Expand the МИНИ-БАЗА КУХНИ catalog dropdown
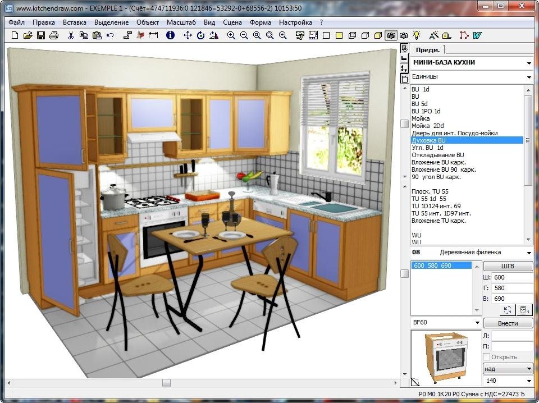The width and height of the screenshot is (539, 403). coord(529,63)
